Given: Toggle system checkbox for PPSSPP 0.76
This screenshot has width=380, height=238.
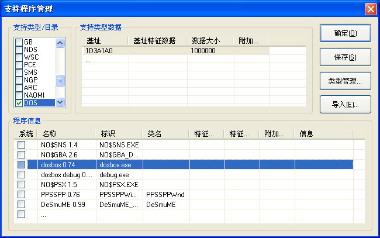Looking at the screenshot, I should (x=21, y=194).
